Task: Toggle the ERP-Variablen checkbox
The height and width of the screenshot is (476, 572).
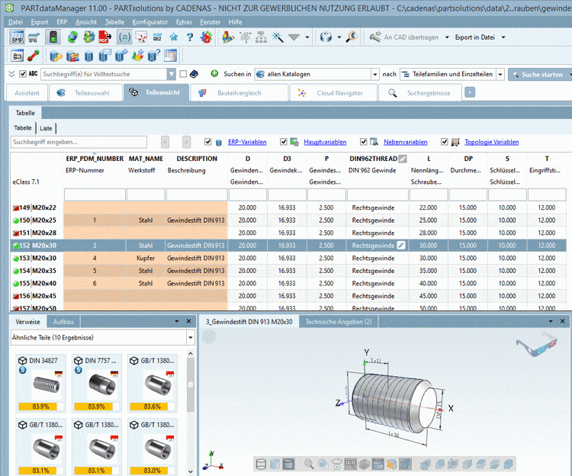Action: [207, 142]
